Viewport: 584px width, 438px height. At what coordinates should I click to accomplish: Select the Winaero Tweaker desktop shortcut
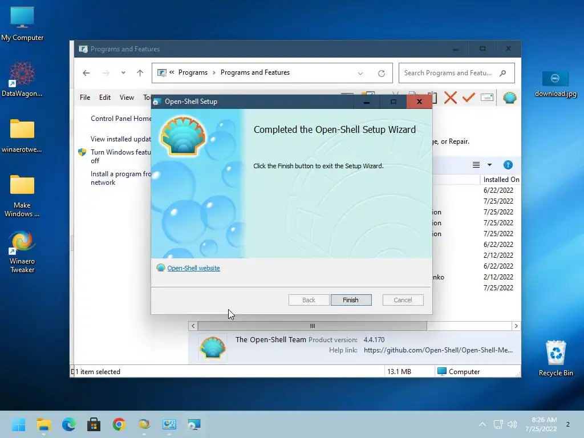[x=22, y=252]
